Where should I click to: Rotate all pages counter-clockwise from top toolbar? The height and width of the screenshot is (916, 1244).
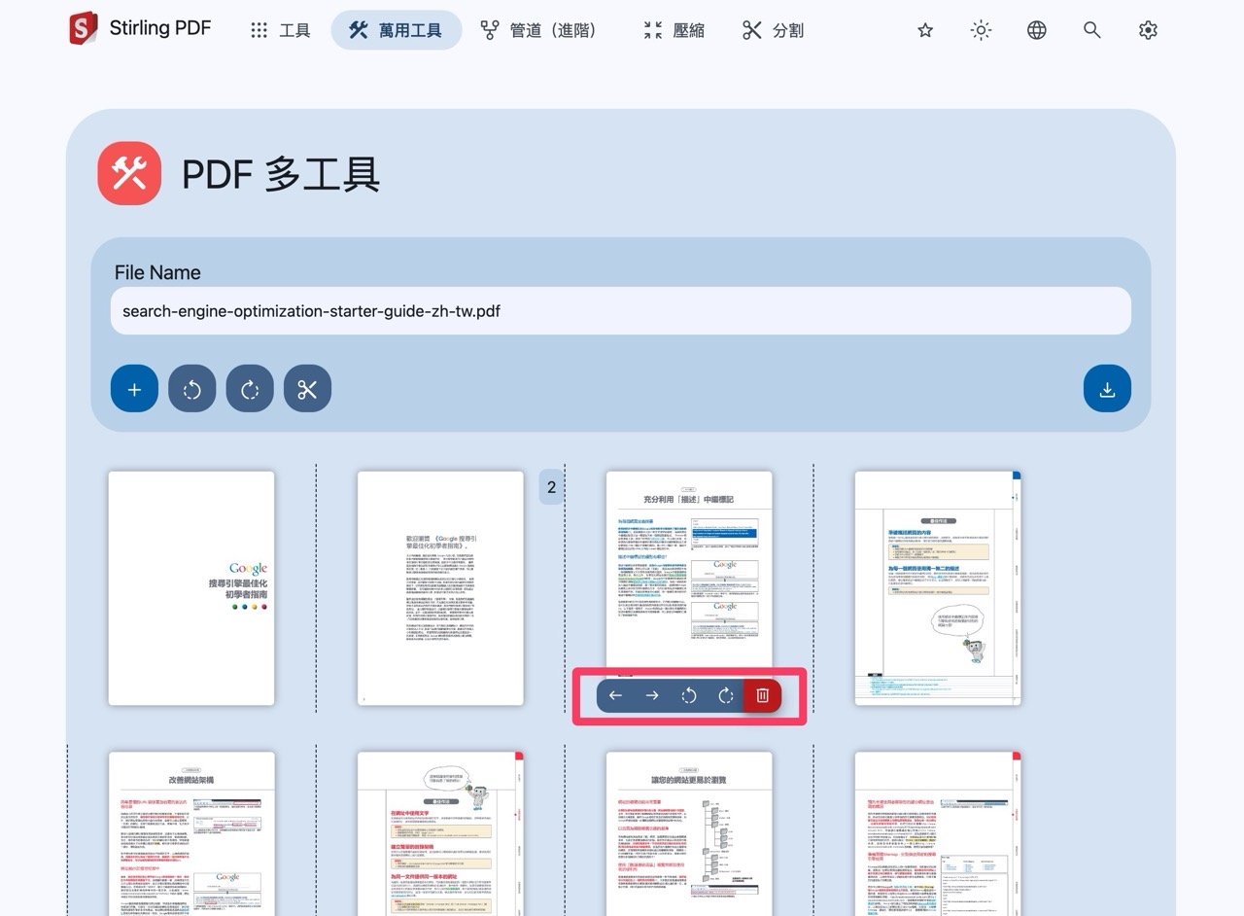point(192,389)
